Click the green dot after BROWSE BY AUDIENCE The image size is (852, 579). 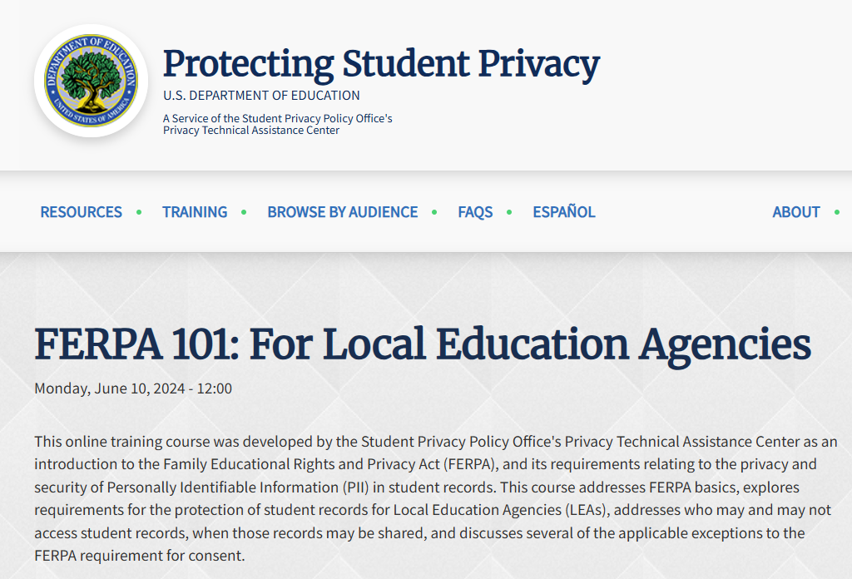pos(433,213)
